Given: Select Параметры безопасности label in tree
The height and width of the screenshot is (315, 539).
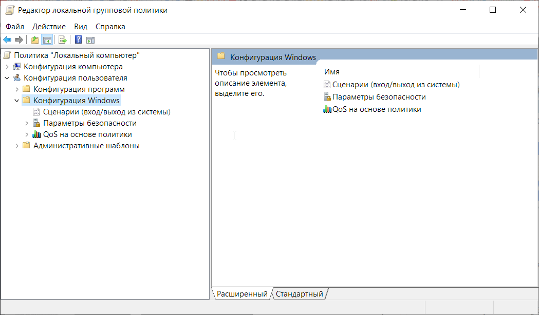Looking at the screenshot, I should pos(90,123).
